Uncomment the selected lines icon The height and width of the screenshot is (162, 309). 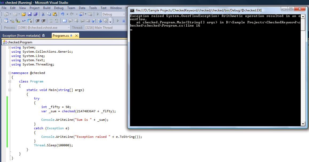tap(57, 21)
